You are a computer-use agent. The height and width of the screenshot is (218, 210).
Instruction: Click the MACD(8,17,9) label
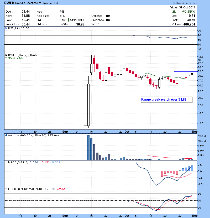point(18,162)
